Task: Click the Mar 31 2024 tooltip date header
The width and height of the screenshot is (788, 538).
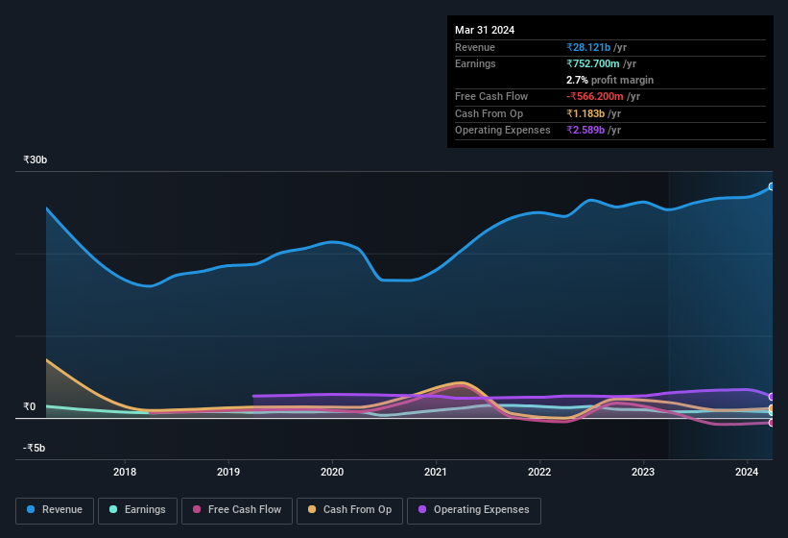Action: [x=485, y=30]
